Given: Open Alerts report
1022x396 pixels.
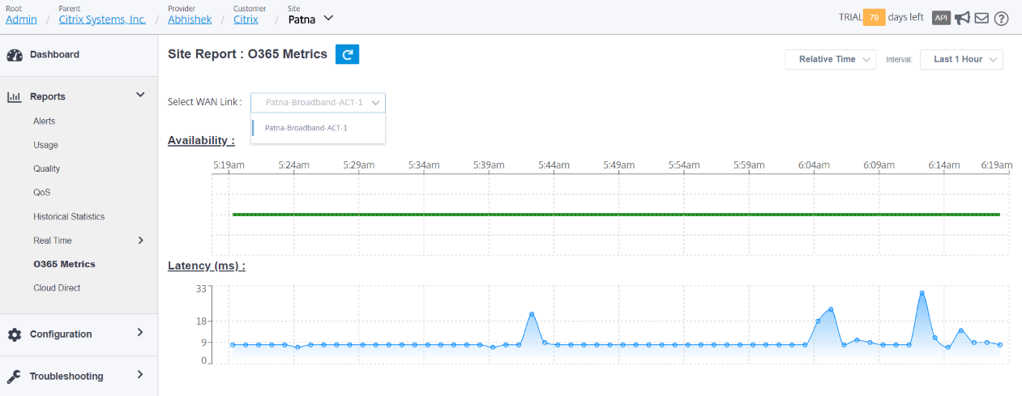Looking at the screenshot, I should pos(44,121).
